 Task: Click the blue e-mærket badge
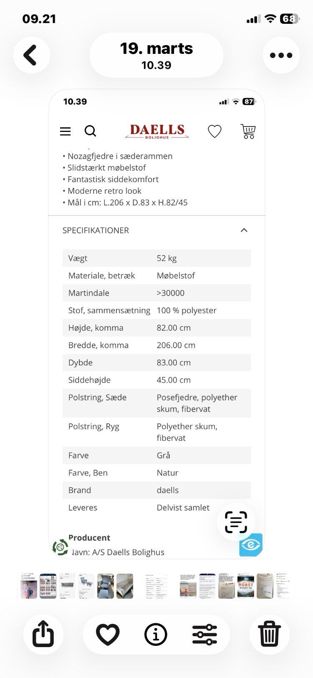click(x=251, y=545)
